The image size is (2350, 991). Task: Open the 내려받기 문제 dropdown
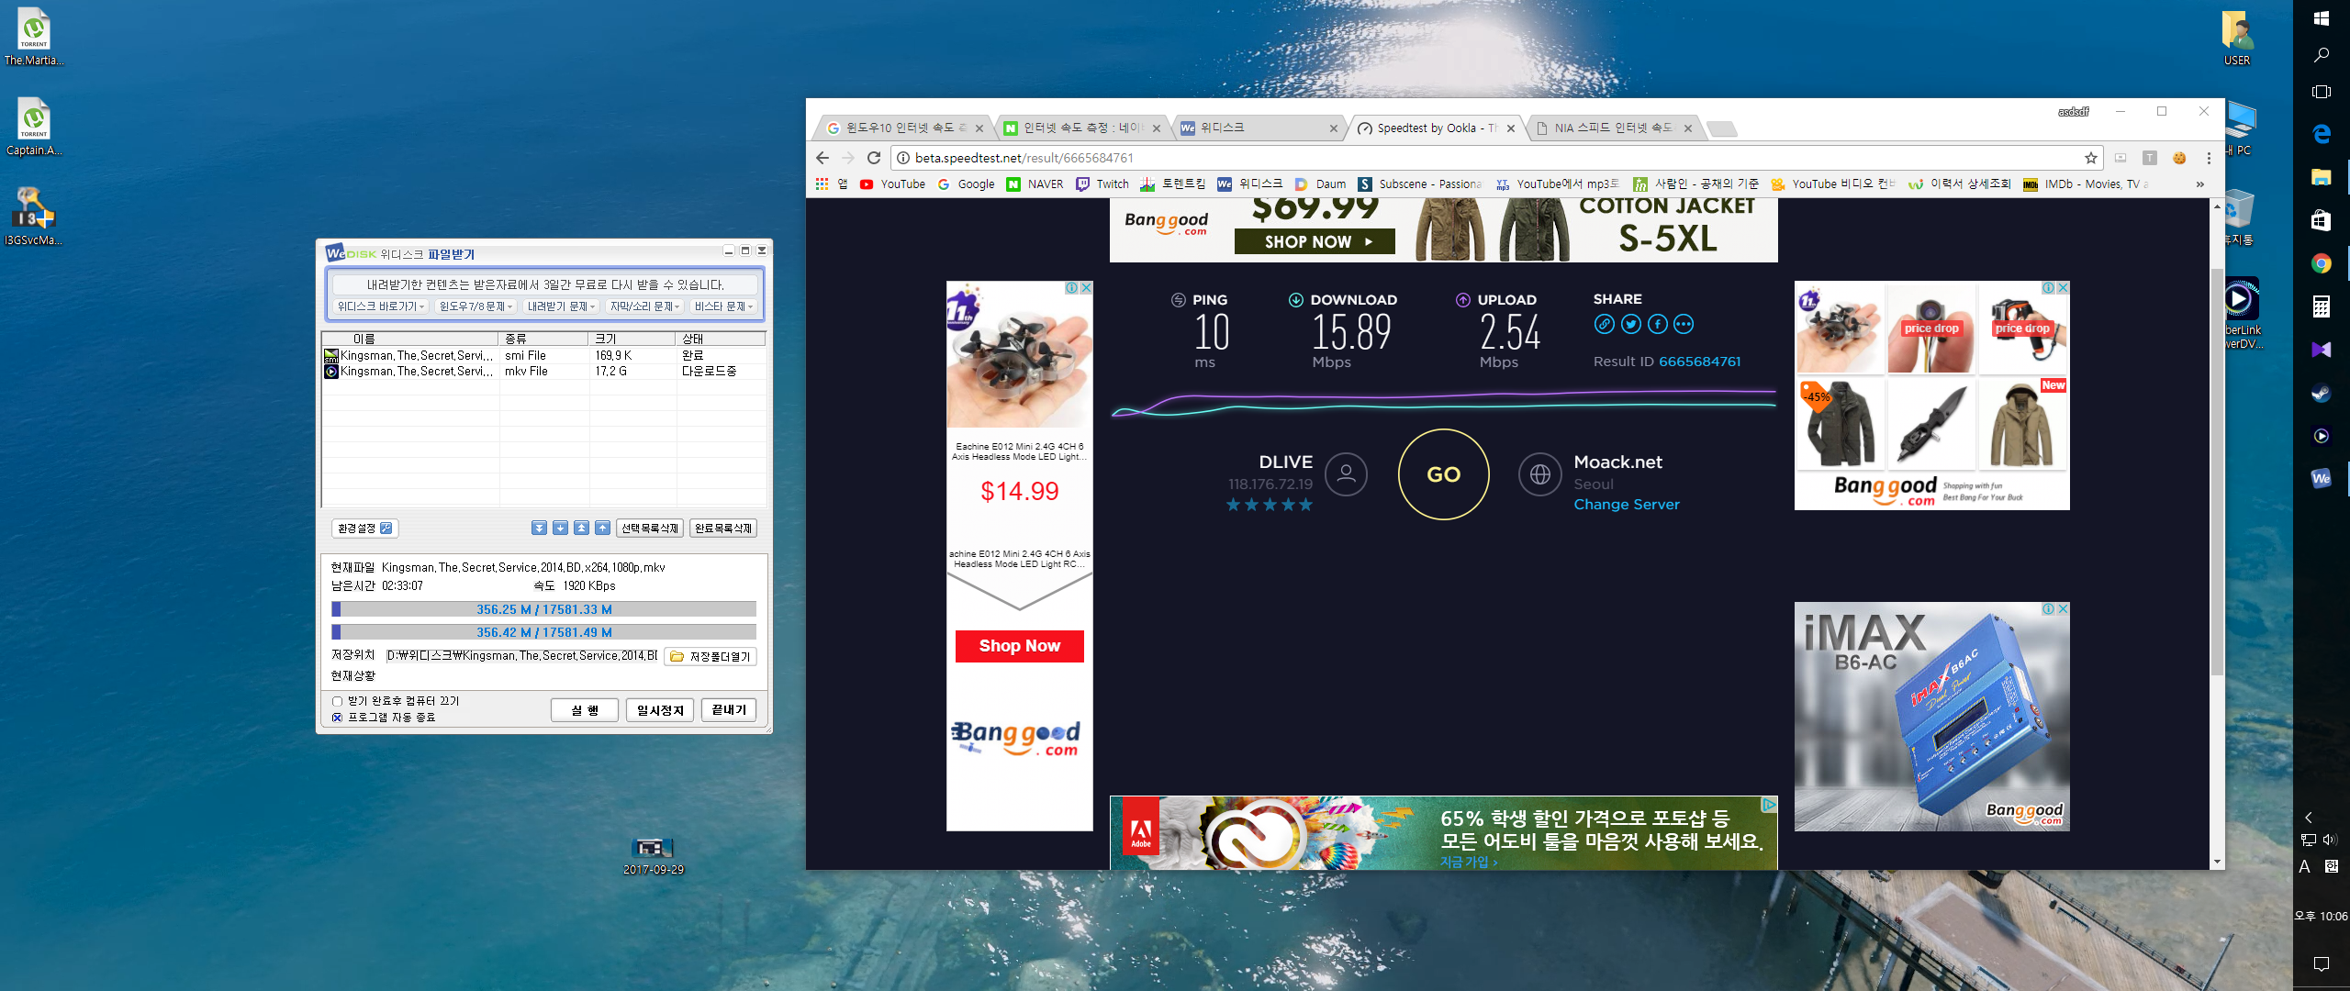click(x=561, y=306)
